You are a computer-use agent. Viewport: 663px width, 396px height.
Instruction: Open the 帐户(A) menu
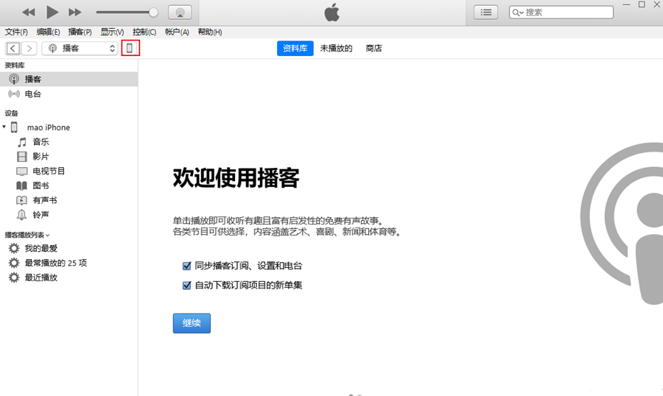[x=177, y=32]
